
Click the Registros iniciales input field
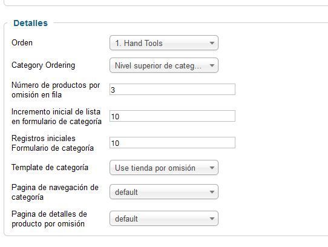pos(172,142)
